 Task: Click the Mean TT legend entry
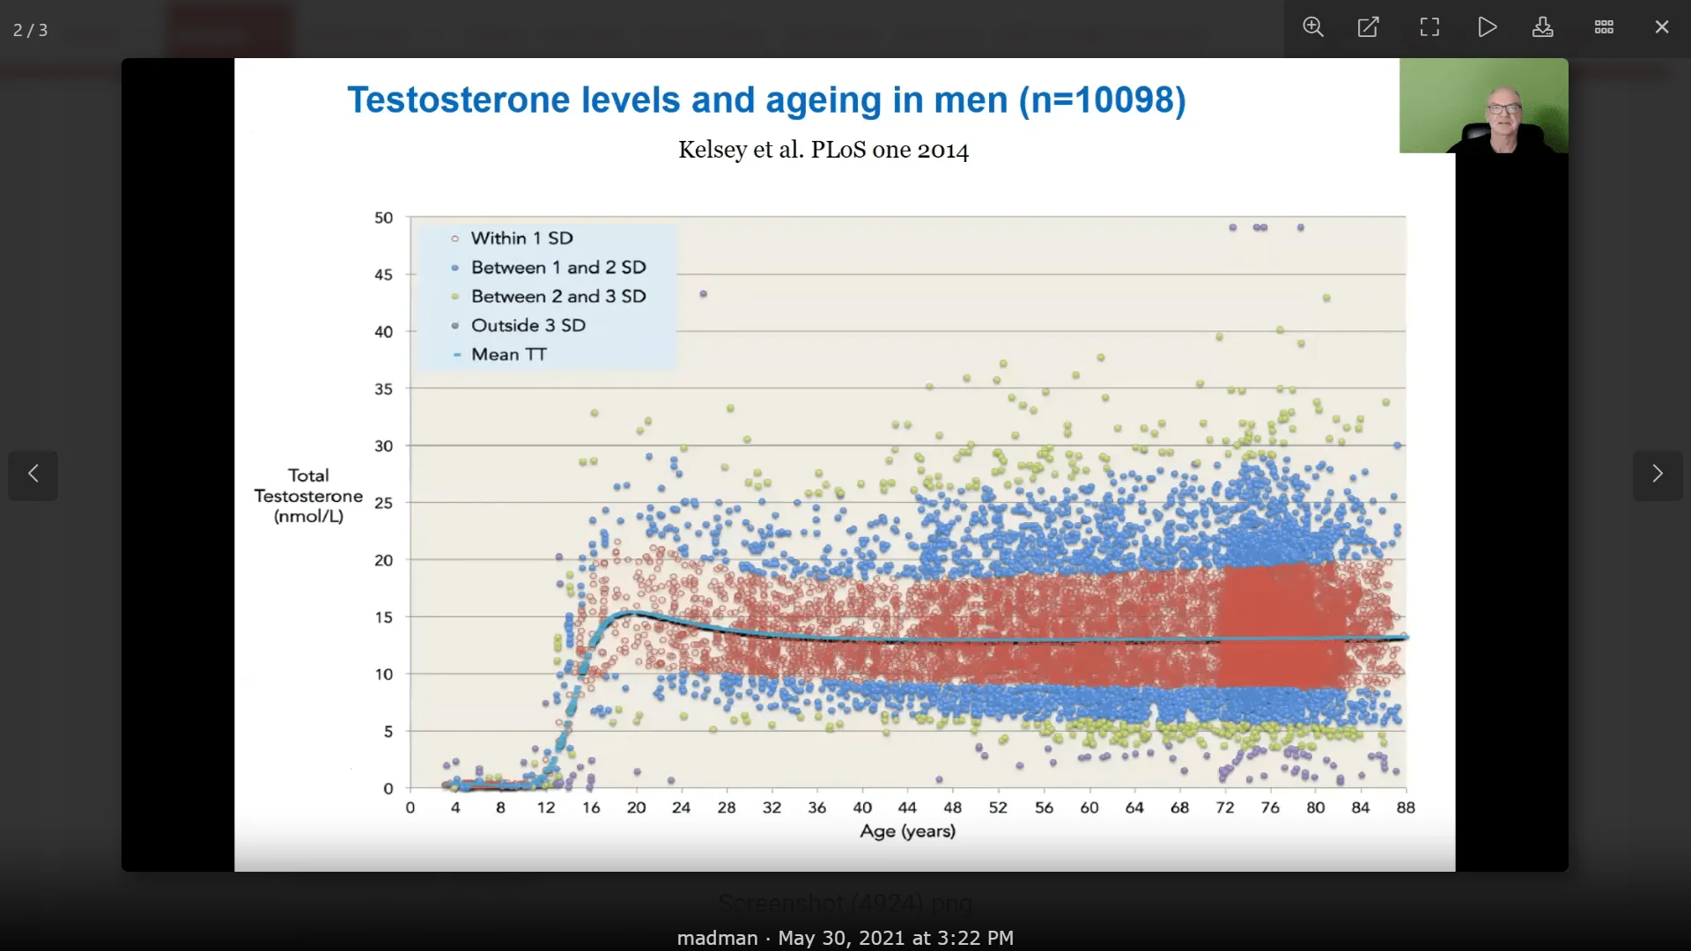click(508, 355)
